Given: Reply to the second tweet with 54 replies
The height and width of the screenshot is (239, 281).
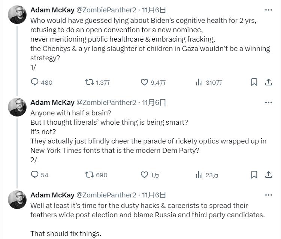Looking at the screenshot, I should click(x=35, y=175).
